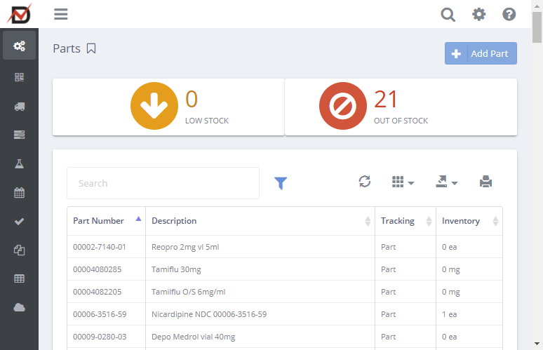Click the app logo in top-left corner
The height and width of the screenshot is (350, 543).
pos(20,14)
